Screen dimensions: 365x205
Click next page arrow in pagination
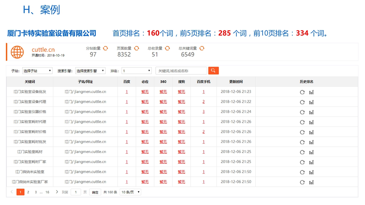(57, 192)
